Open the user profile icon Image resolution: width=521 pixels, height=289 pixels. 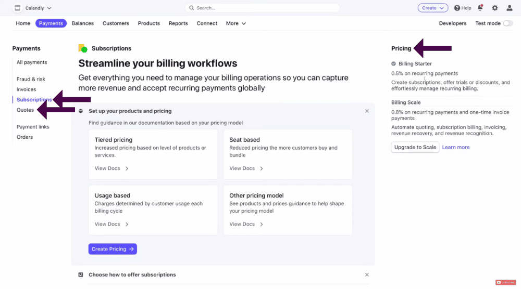pos(510,8)
